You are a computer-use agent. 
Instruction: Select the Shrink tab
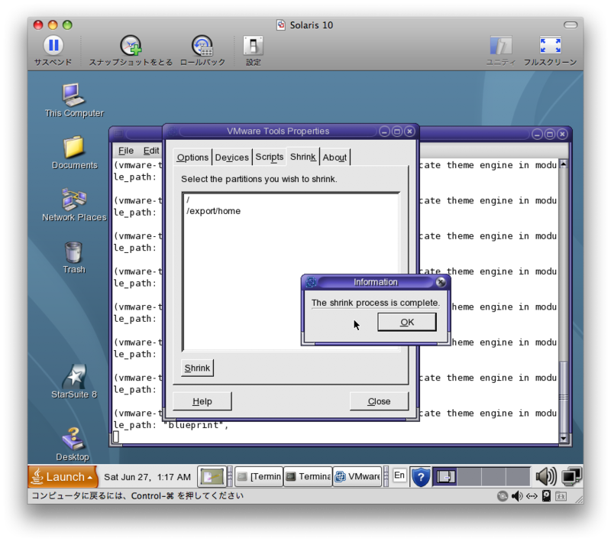[302, 157]
